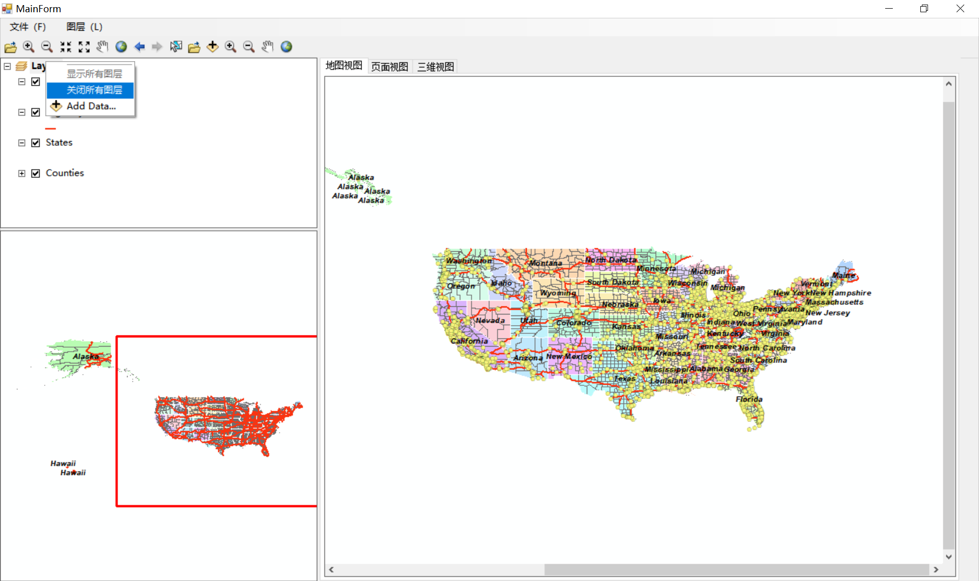Click the gray forward extent arrow

[157, 47]
